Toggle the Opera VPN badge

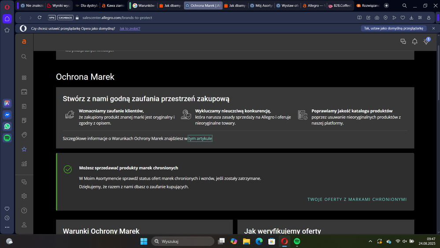(x=52, y=18)
